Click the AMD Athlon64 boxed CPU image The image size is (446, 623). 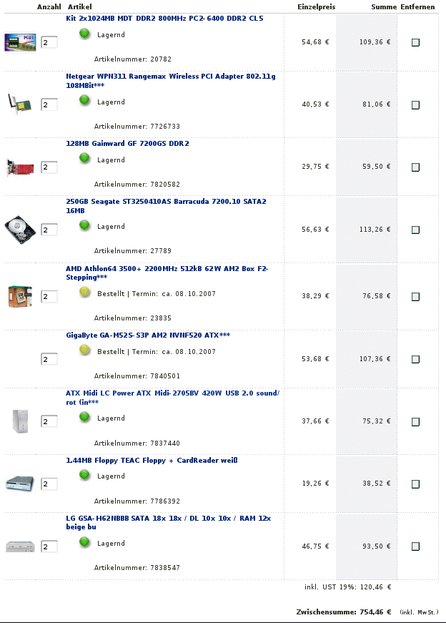click(20, 296)
